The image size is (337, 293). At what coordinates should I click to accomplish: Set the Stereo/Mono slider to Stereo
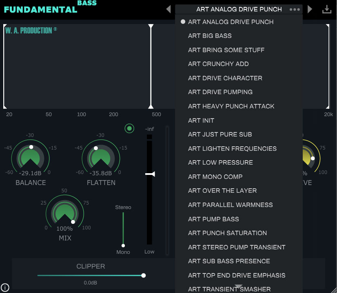point(123,214)
